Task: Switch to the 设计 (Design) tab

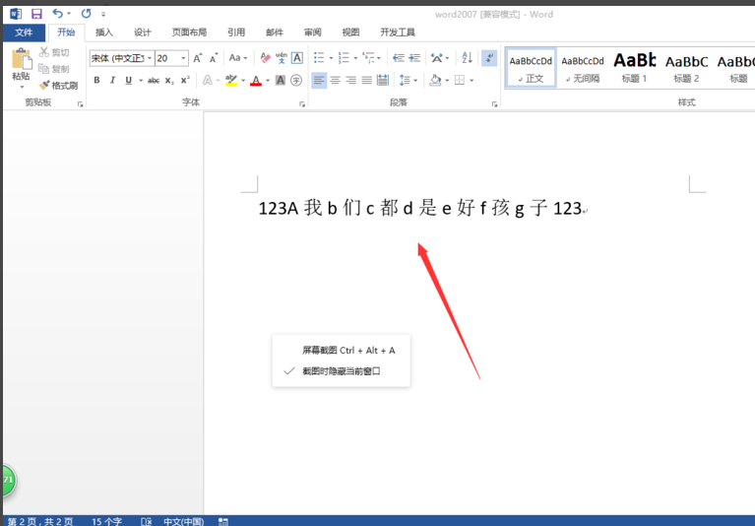Action: pos(143,33)
